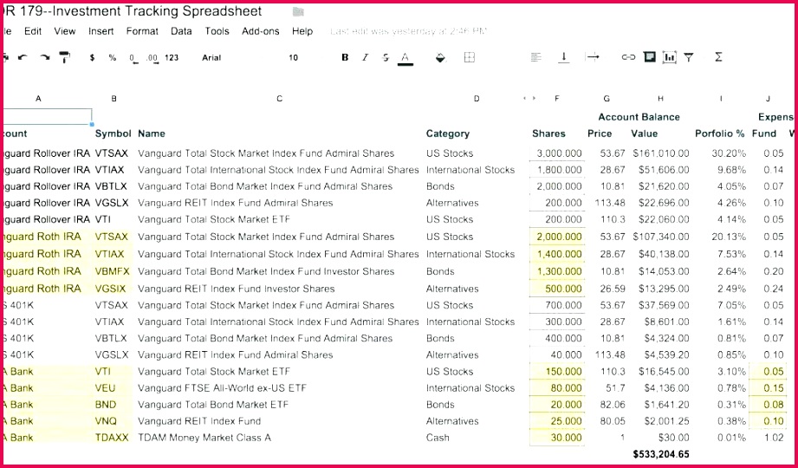This screenshot has height=468, width=798.
Task: Select column A header
Action: [x=38, y=99]
